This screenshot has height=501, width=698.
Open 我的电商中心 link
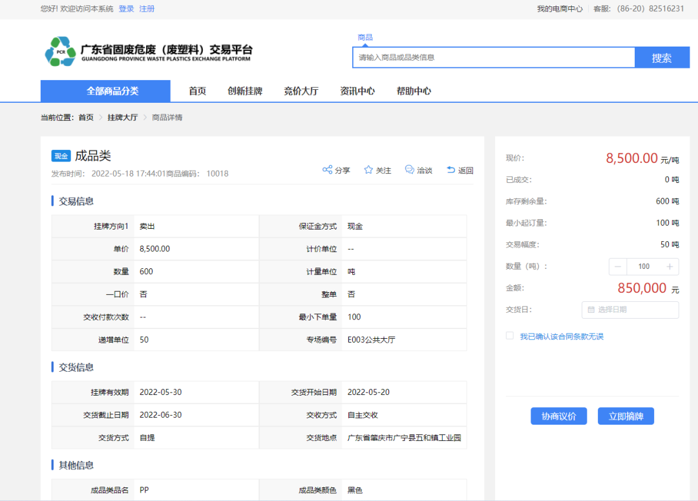point(560,8)
